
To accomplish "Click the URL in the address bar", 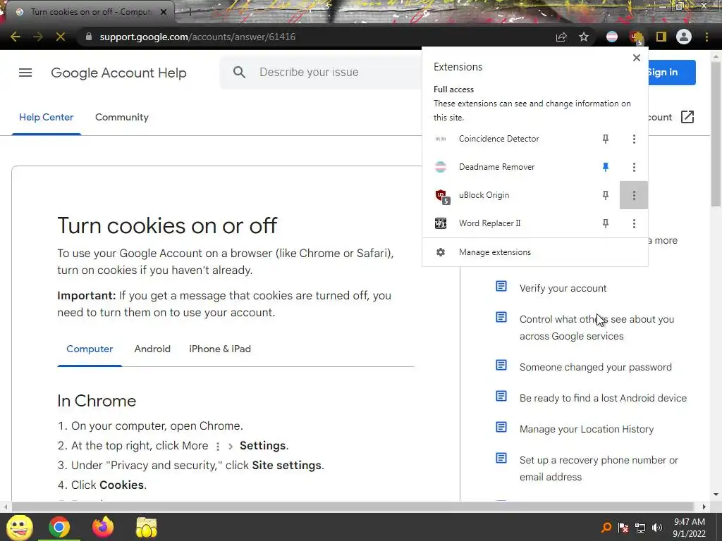I will click(197, 37).
